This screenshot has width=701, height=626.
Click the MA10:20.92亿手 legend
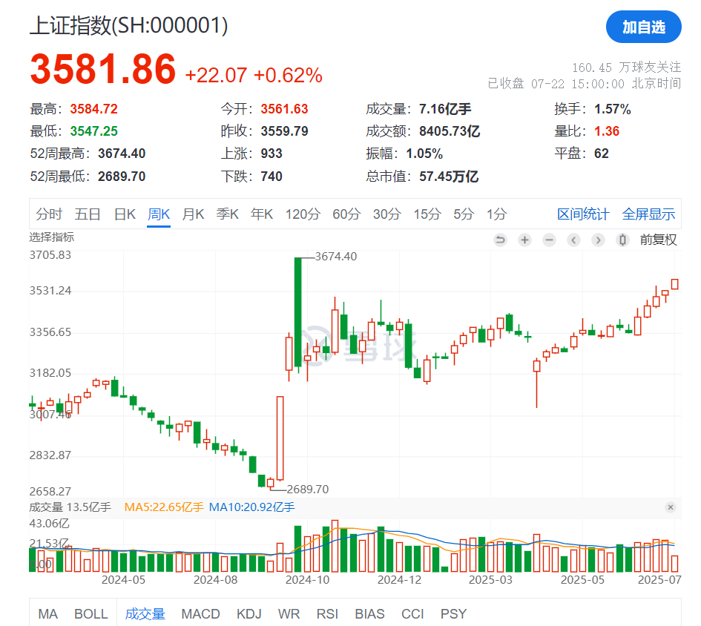(252, 507)
